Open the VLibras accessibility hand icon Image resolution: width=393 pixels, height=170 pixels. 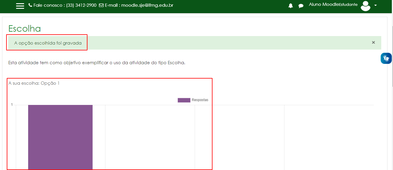386,58
